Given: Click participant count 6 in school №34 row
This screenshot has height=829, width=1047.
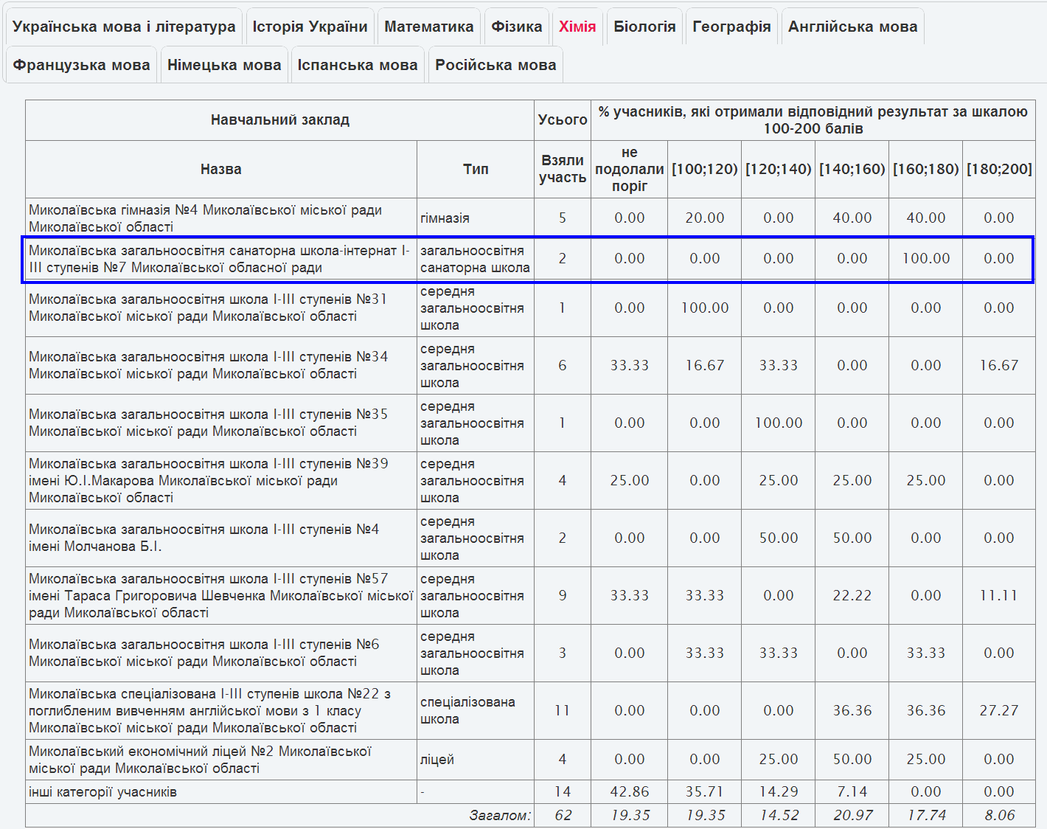Looking at the screenshot, I should [563, 365].
